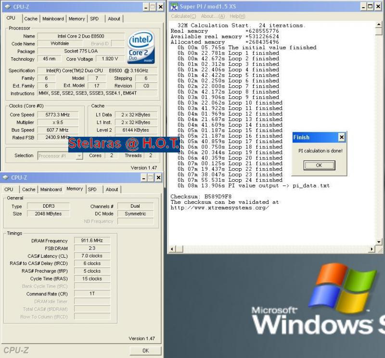Image resolution: width=385 pixels, height=358 pixels.
Task: Click the Super PI vertical scrollbar thumb
Action: point(379,31)
